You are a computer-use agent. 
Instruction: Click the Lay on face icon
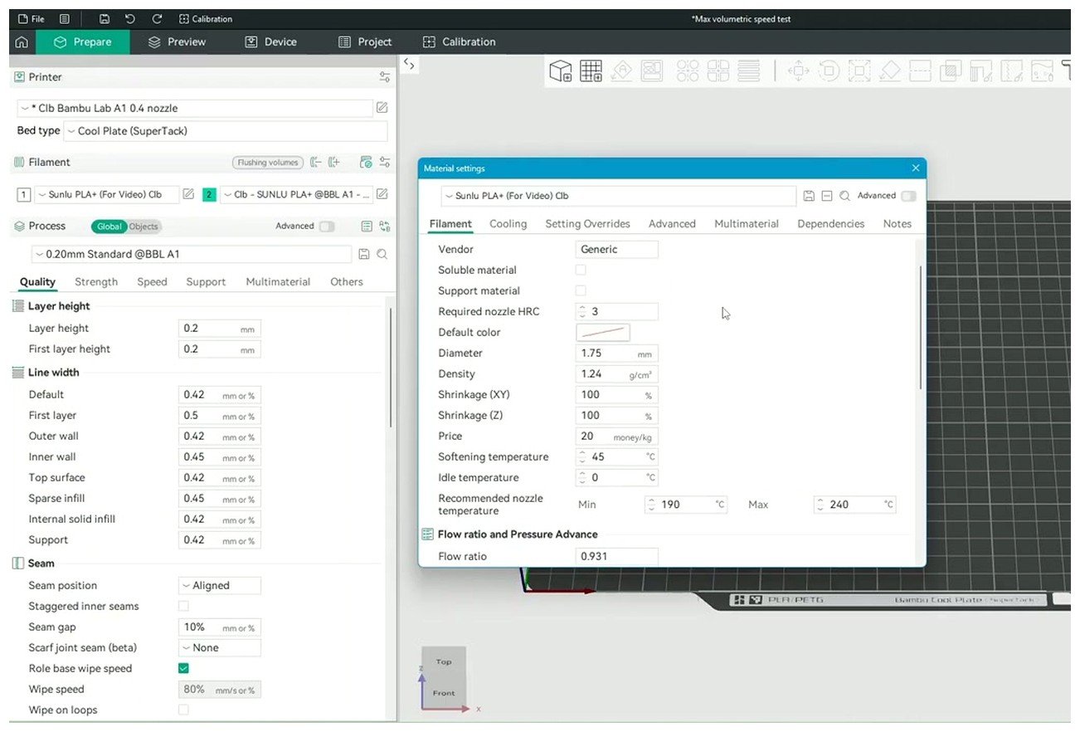click(890, 71)
